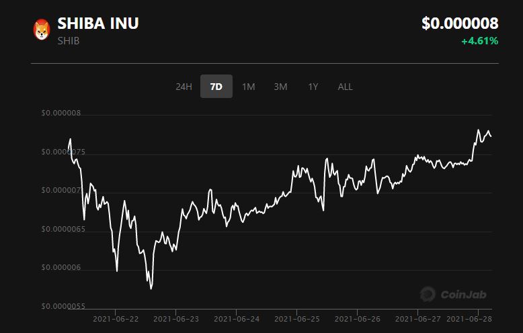The image size is (523, 333).
Task: Click the 2021-06-25 date label
Action: [x=297, y=319]
